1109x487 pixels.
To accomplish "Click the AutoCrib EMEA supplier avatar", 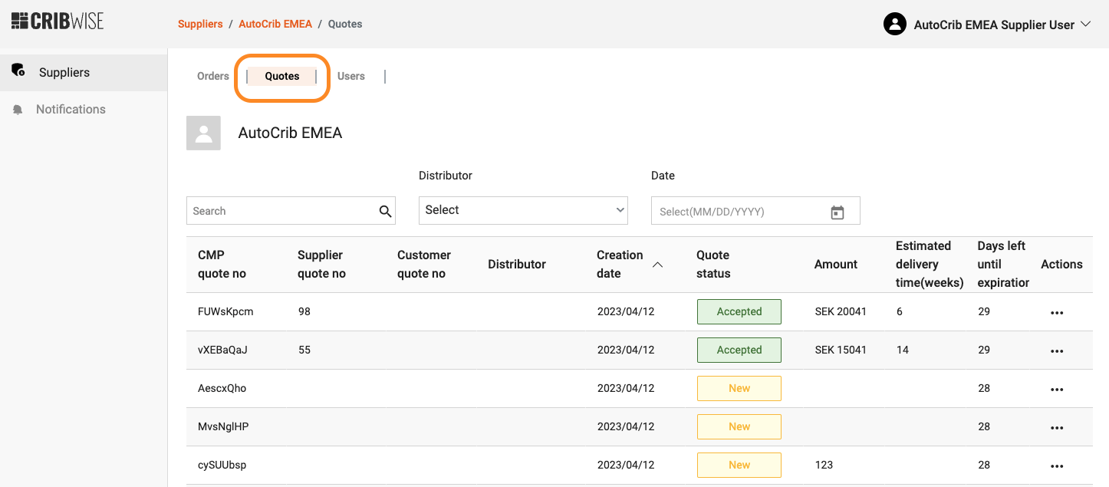I will click(x=203, y=133).
